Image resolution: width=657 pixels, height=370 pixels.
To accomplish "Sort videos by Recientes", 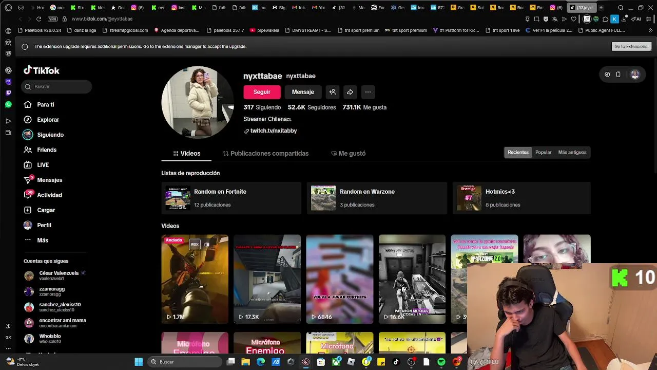I will coord(518,152).
